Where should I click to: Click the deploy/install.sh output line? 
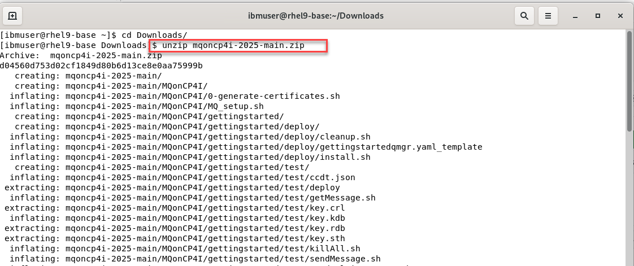pos(218,157)
